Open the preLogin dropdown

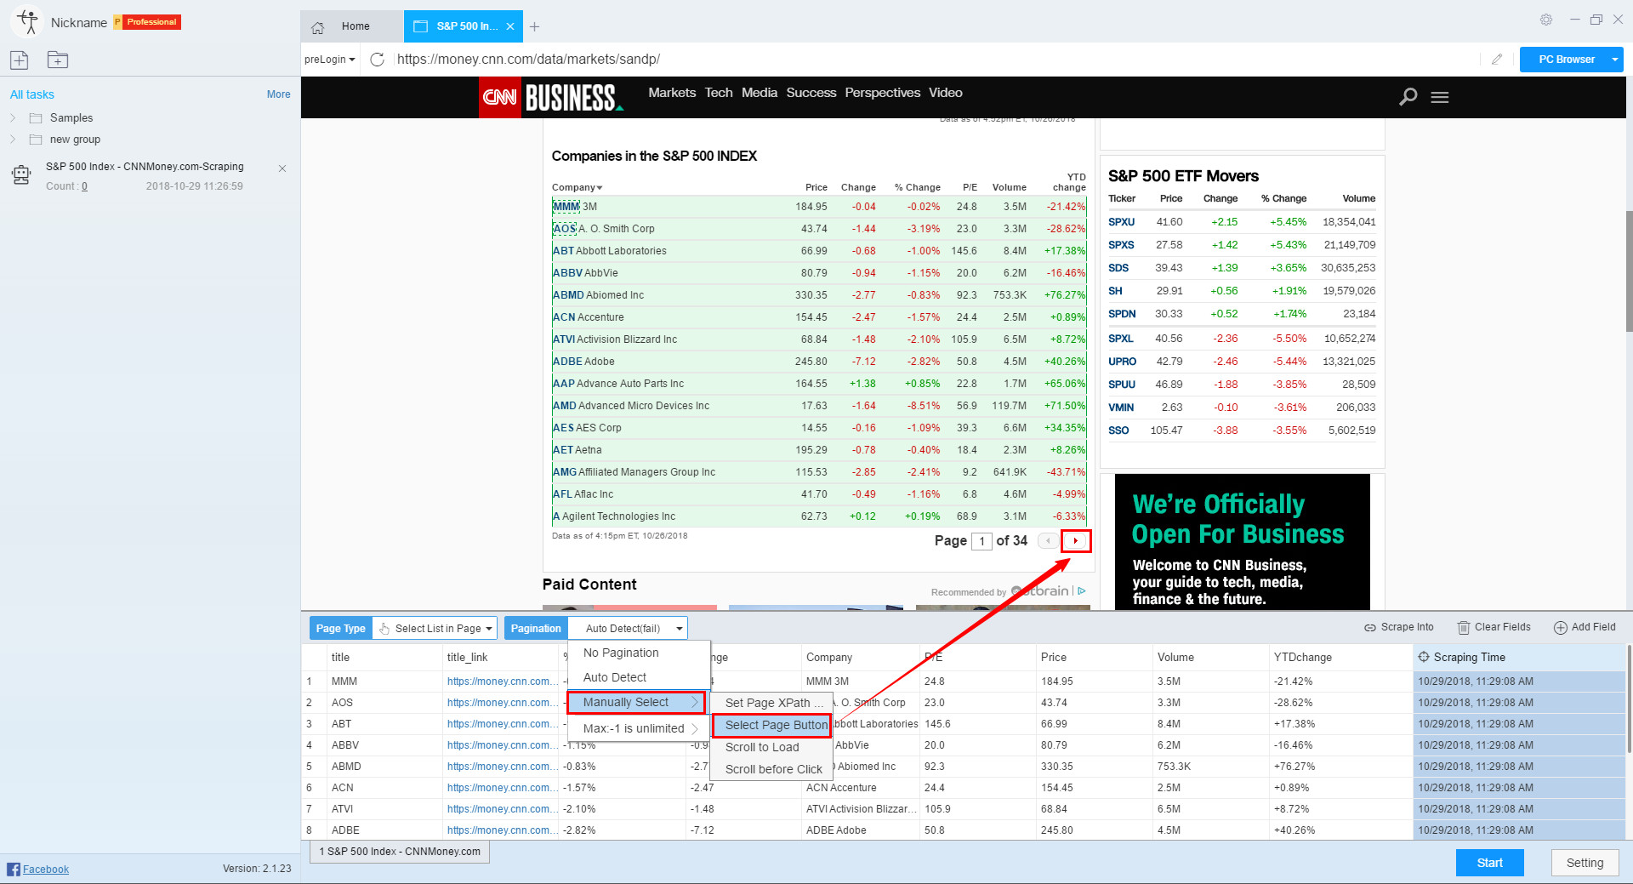pyautogui.click(x=330, y=60)
